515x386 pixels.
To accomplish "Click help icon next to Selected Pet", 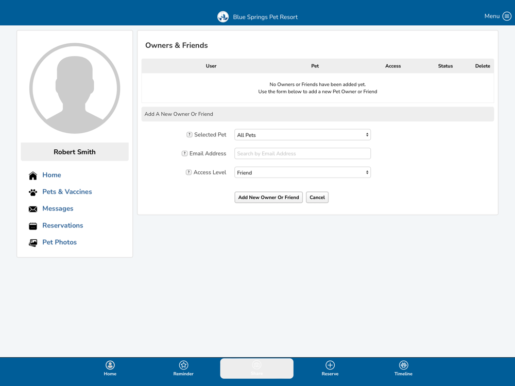I will point(189,135).
